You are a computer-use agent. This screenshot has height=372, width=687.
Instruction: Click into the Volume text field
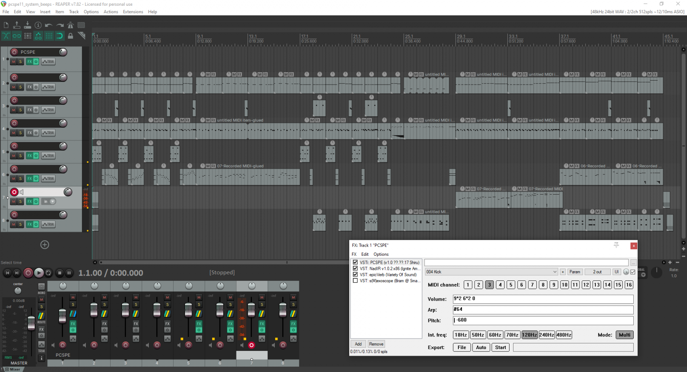543,299
